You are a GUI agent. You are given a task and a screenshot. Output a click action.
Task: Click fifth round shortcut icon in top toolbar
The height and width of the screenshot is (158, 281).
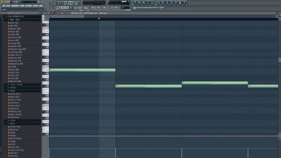pos(152,3)
